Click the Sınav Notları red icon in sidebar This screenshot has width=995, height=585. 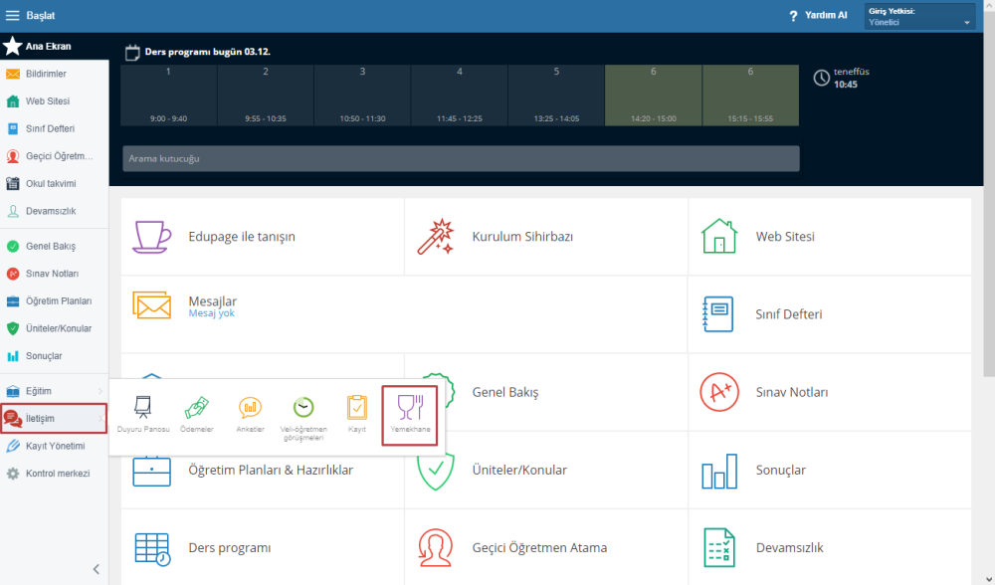13,274
